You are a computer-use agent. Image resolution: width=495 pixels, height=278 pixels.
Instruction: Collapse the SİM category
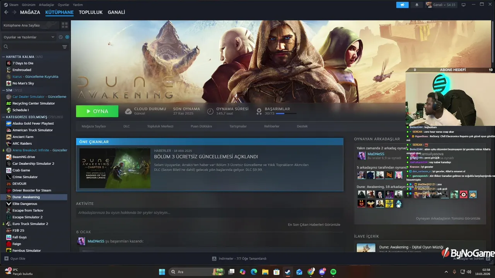click(x=3, y=90)
